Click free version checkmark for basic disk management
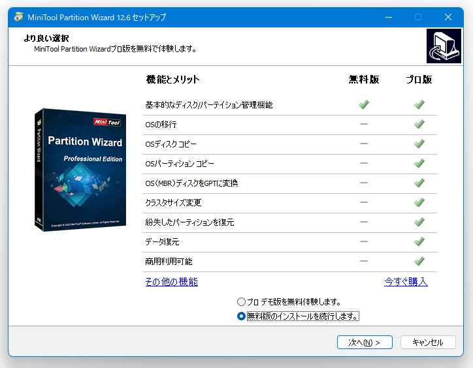 [364, 104]
